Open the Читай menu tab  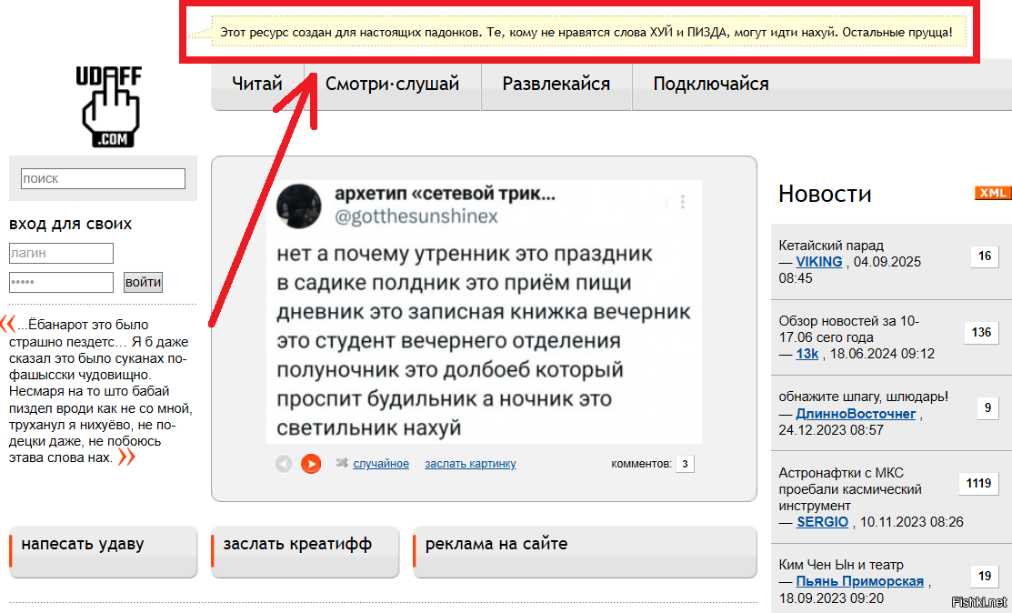(x=257, y=85)
